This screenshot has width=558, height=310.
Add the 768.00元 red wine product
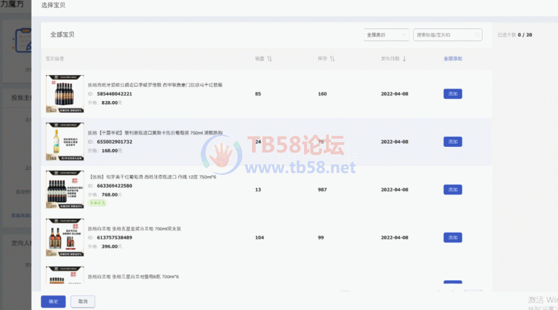453,190
